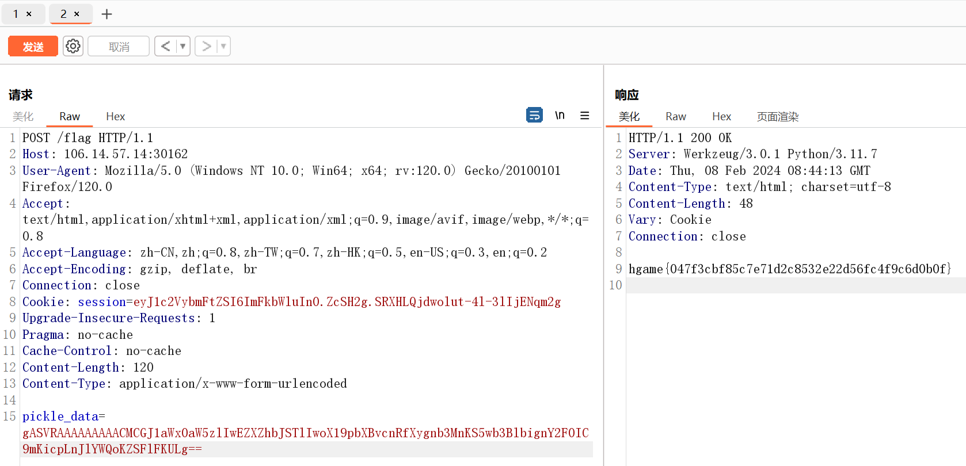Click the Cache-Control header line

pyautogui.click(x=101, y=350)
